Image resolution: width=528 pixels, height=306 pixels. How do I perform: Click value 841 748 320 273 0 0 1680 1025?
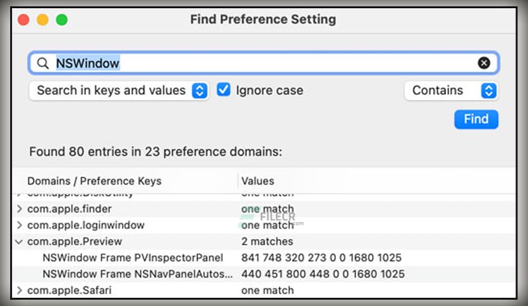(321, 258)
